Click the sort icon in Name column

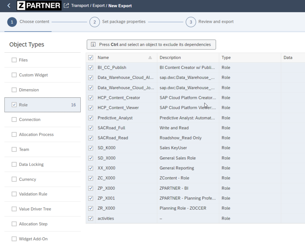150,58
